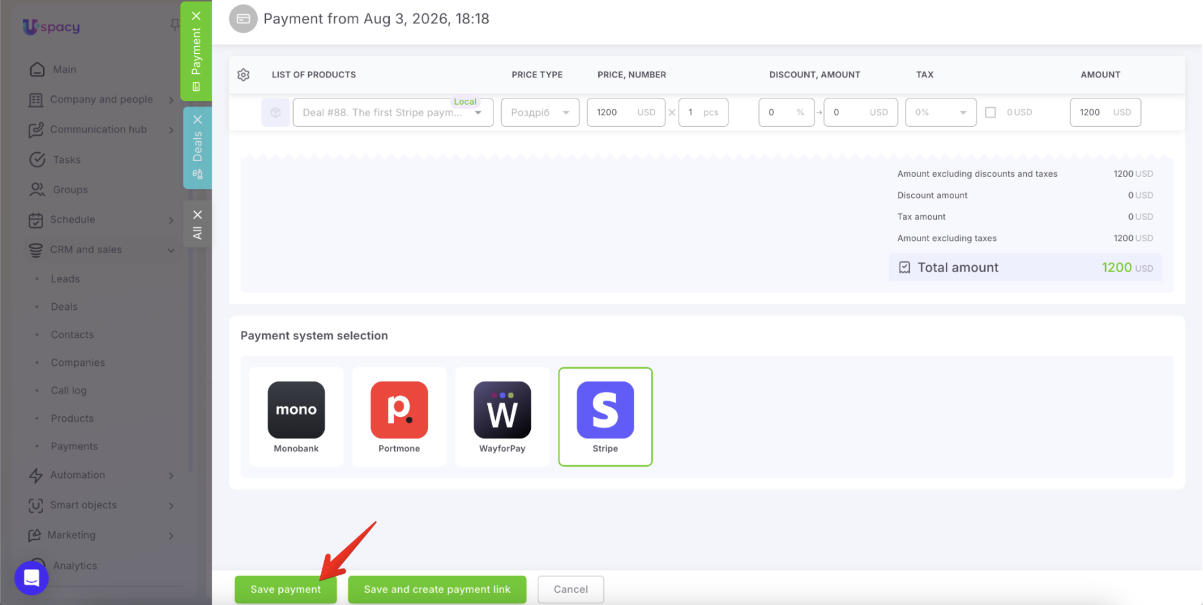
Task: Click the payment card icon in header
Action: point(243,19)
